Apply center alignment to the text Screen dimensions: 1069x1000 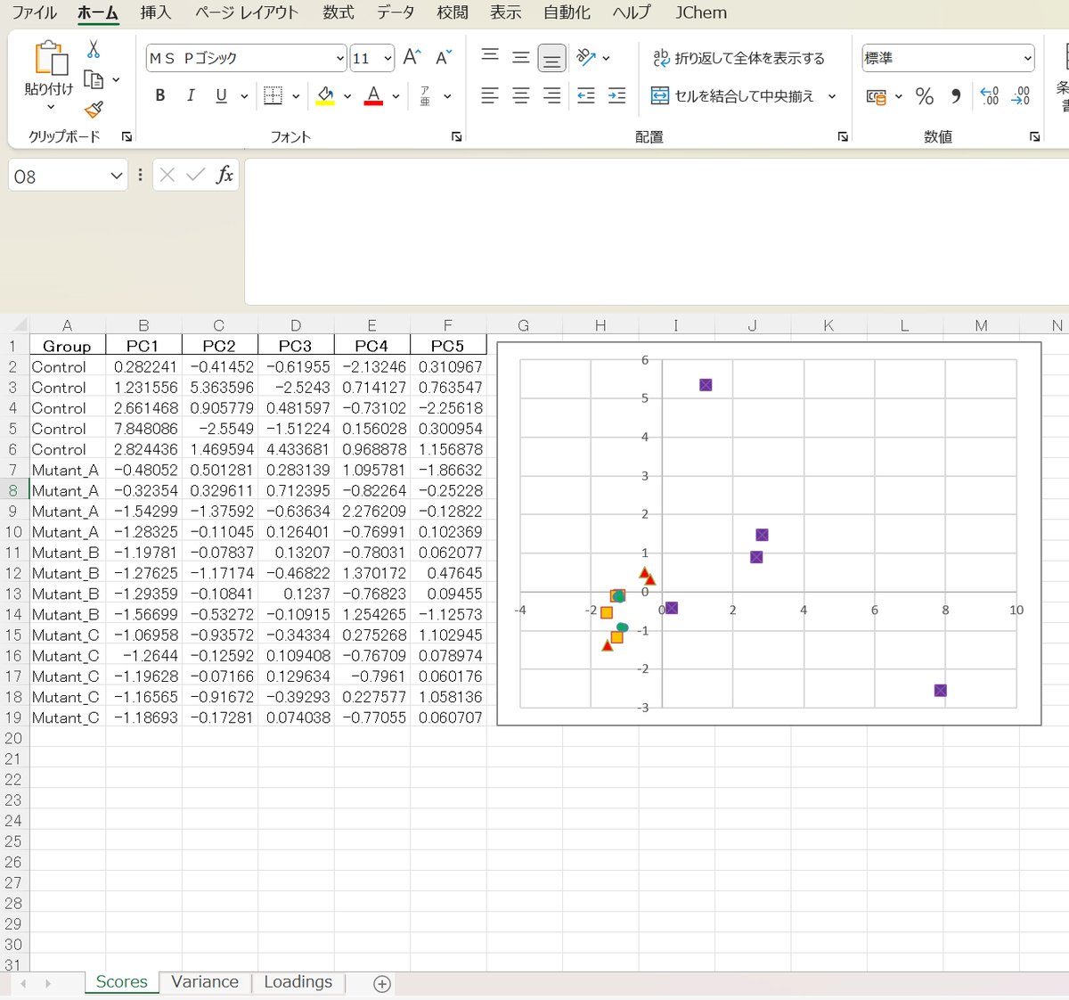tap(520, 95)
